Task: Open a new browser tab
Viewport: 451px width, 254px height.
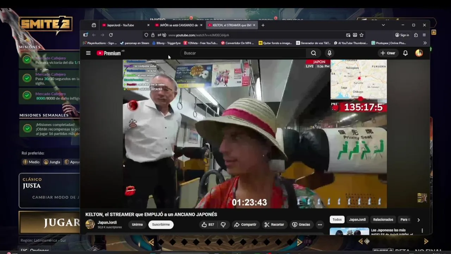Action: [263, 25]
